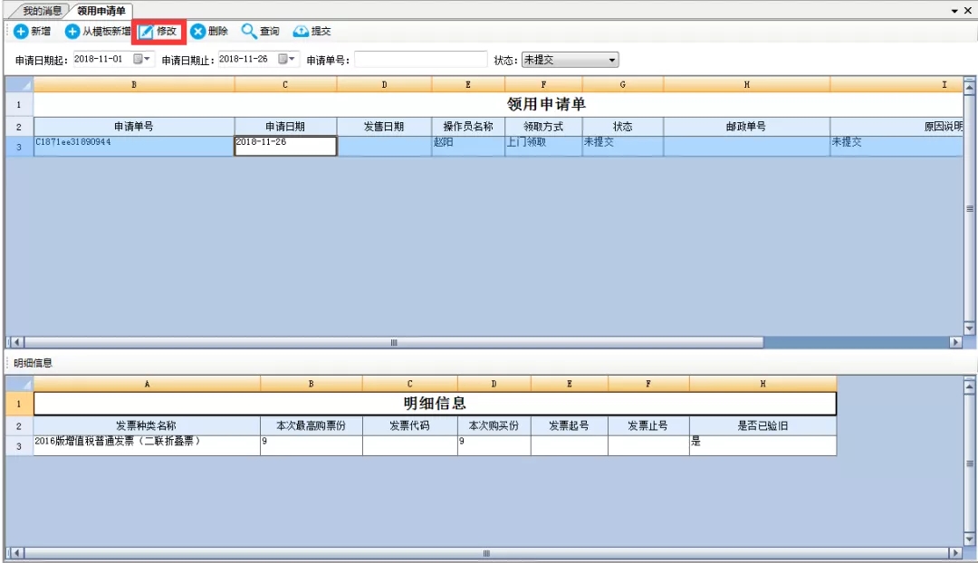Open the 申请日期止 calendar picker

287,59
